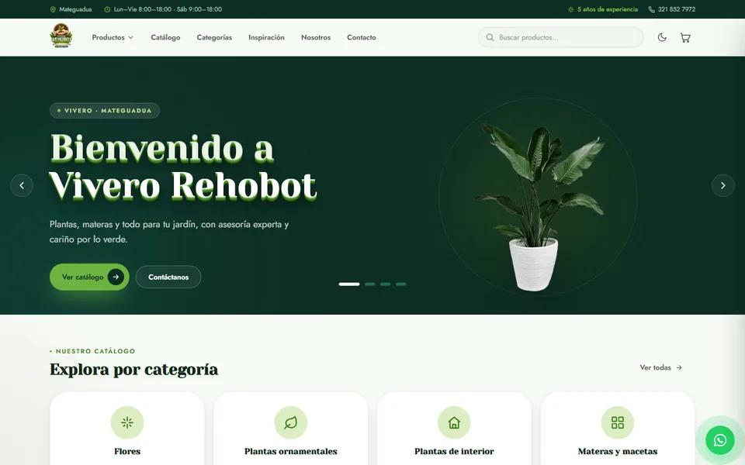Click the phone number 321 852 7972

(x=677, y=9)
